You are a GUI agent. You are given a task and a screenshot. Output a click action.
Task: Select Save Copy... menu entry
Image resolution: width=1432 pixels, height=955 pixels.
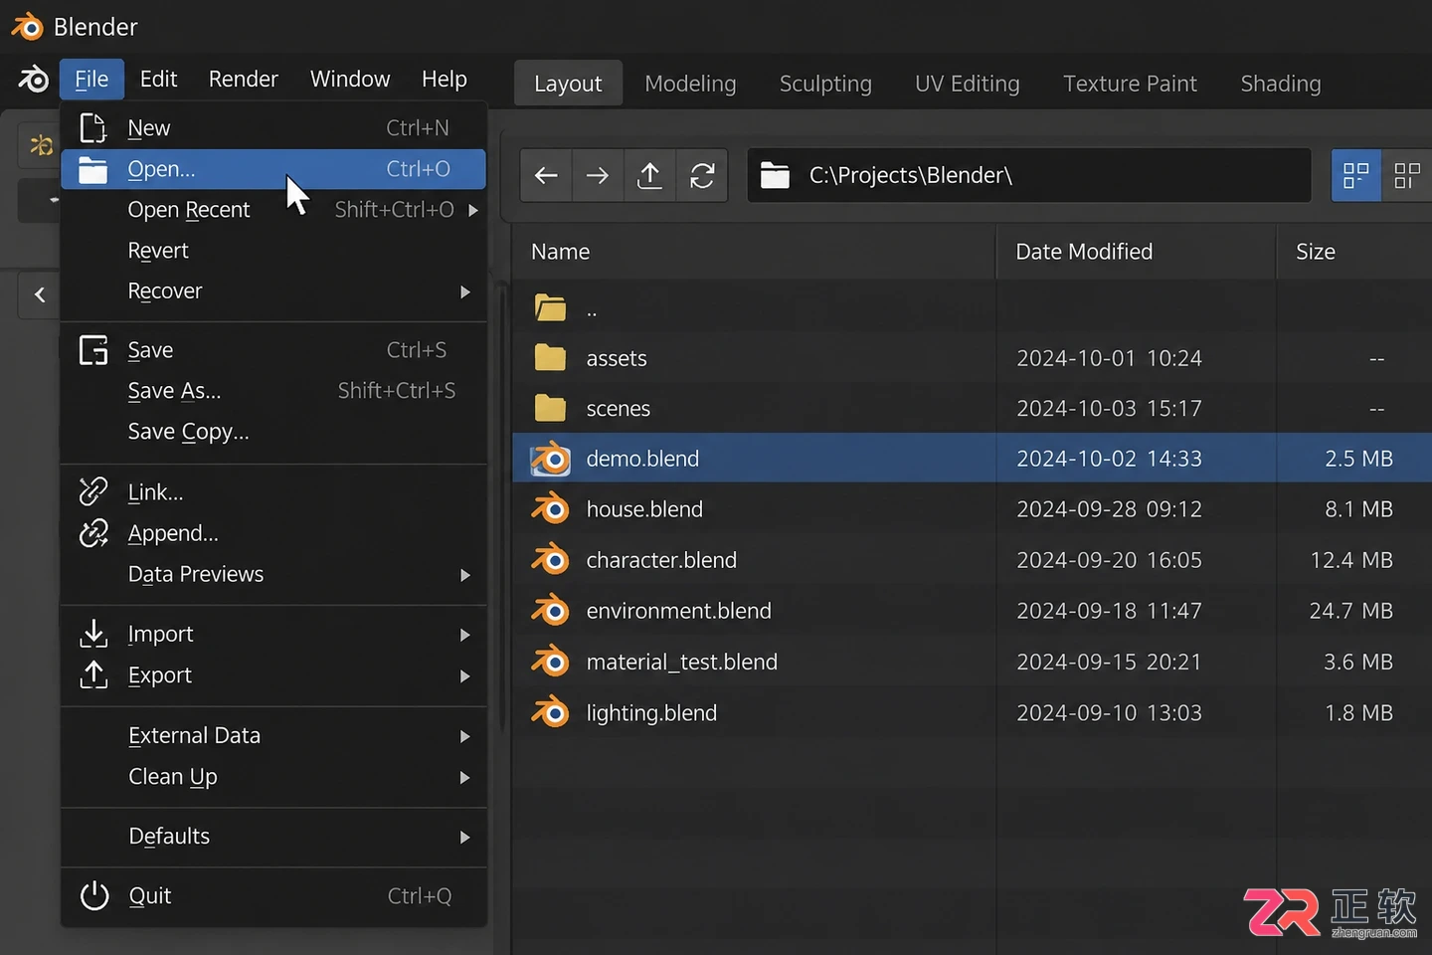(x=273, y=432)
